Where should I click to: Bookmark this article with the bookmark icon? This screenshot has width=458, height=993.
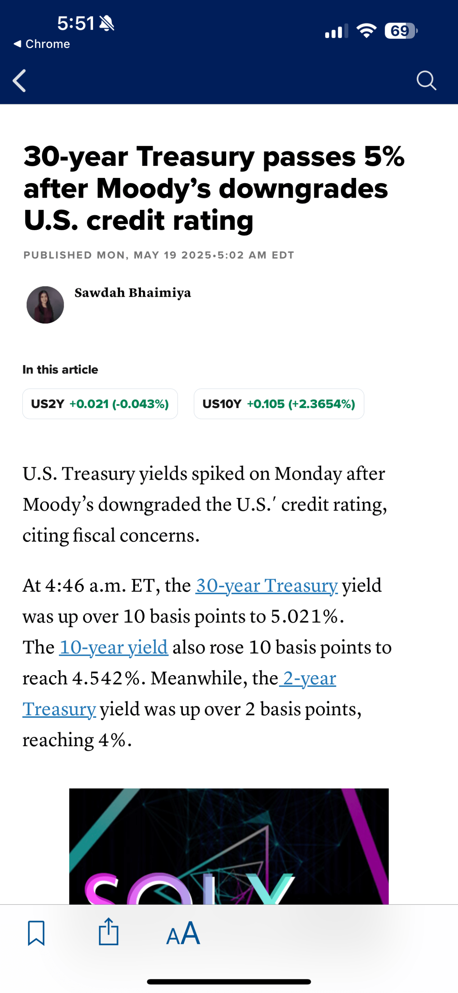coord(36,933)
